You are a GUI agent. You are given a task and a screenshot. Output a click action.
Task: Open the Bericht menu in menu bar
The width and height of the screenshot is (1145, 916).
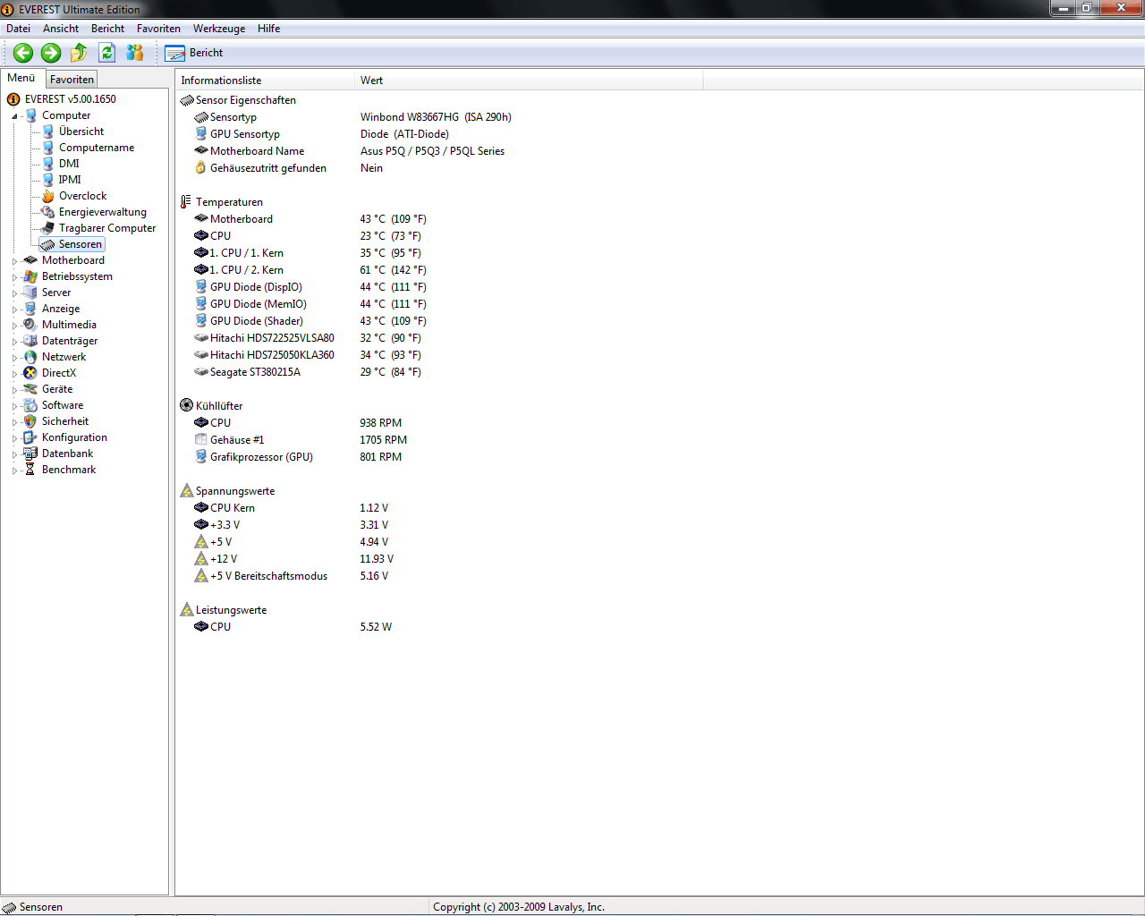pos(107,29)
